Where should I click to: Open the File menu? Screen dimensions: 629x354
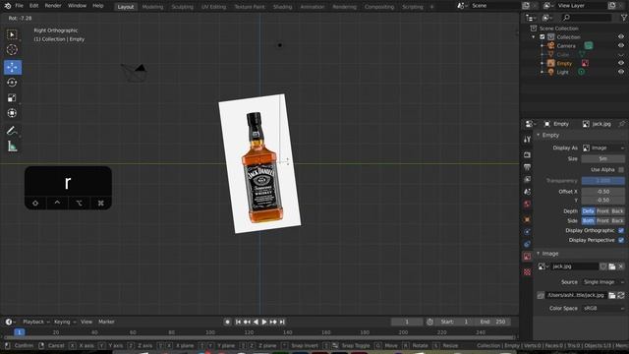pyautogui.click(x=19, y=6)
